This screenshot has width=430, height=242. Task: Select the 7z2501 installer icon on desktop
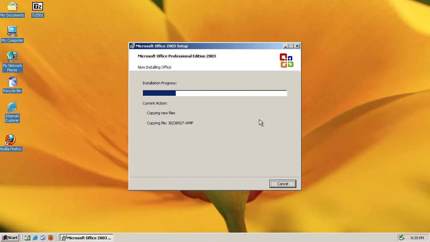coord(37,9)
